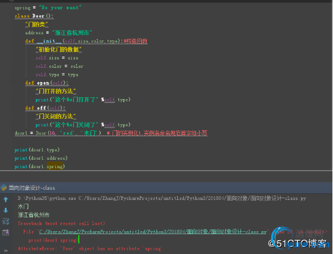Click the console output line 浙江省杭州市
Screen dimensions: 333x254
click(34, 215)
